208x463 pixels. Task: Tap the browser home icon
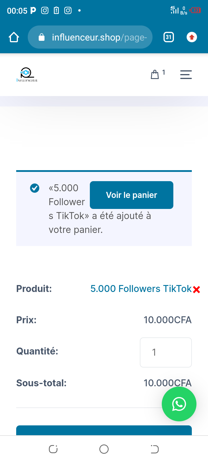point(14,37)
